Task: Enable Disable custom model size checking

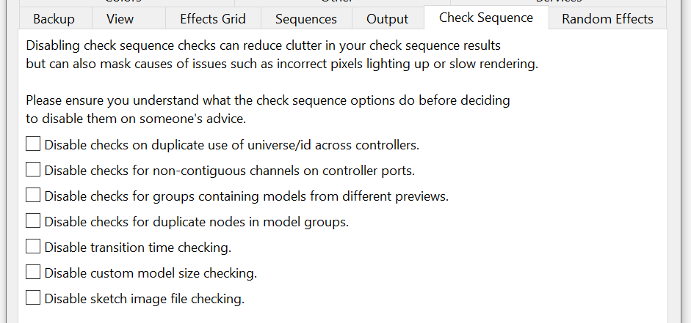Action: [33, 272]
